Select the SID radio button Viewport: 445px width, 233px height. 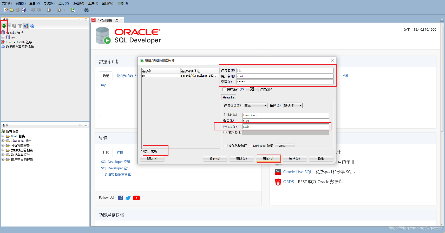tap(225, 127)
